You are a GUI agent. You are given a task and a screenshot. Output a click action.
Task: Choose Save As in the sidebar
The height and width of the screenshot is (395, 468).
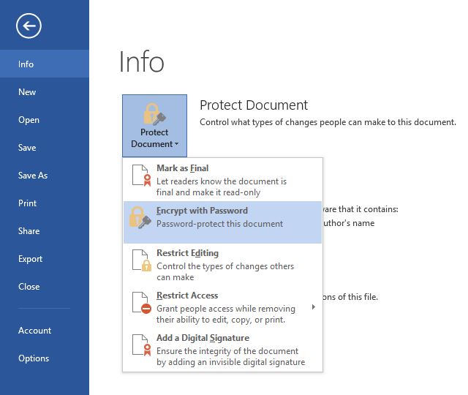45,176
